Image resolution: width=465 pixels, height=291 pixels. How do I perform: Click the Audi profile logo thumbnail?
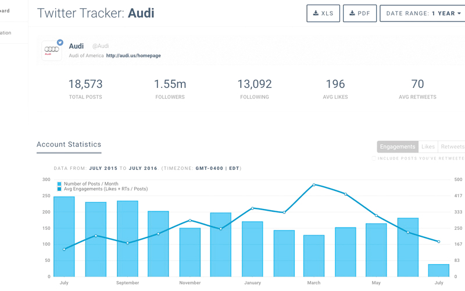point(52,51)
